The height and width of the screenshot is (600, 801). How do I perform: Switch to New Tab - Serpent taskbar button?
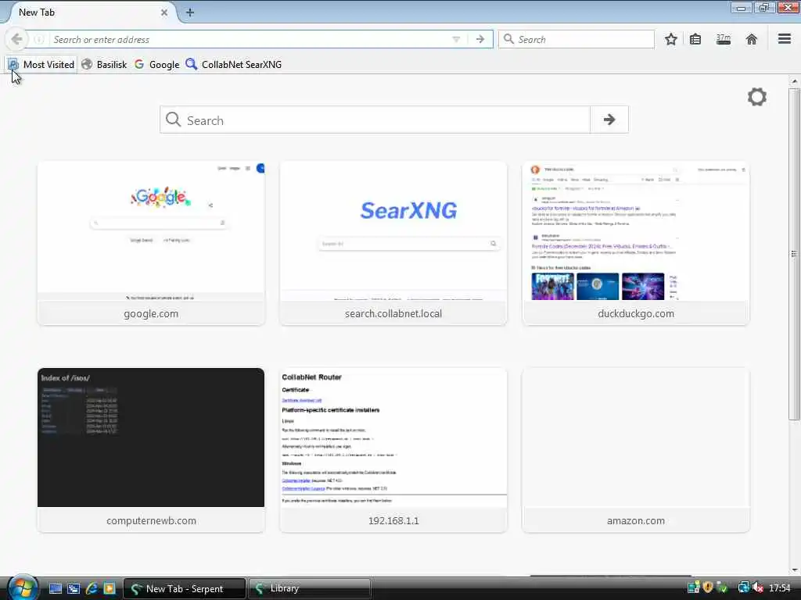(185, 589)
